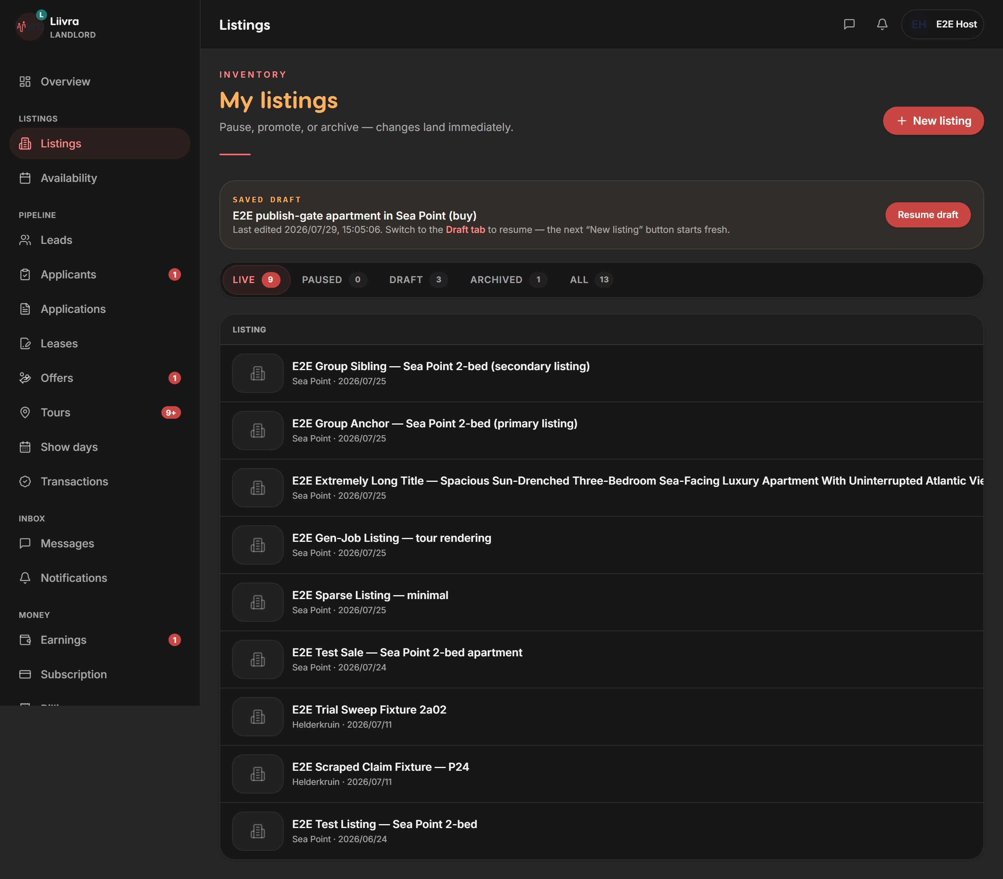Go to Overview via its grid icon
Viewport: 1003px width, 879px height.
point(25,82)
